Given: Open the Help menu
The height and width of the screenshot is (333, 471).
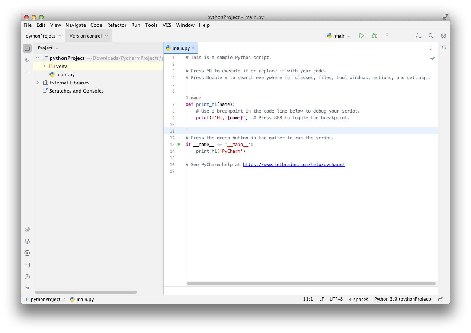Looking at the screenshot, I should click(x=205, y=25).
